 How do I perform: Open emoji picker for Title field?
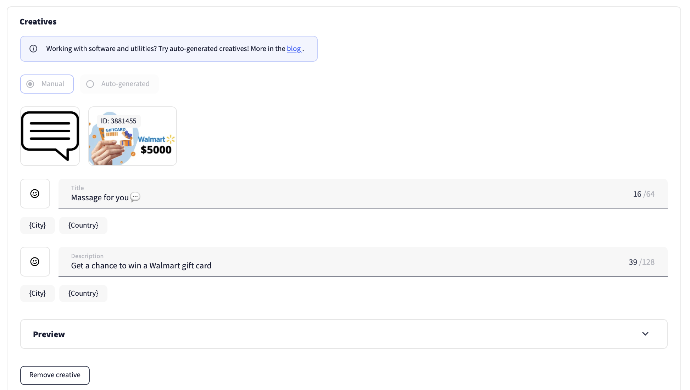pos(35,194)
